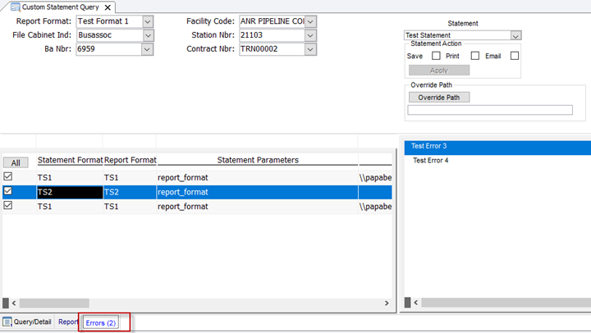Viewport: 591px width, 333px height.
Task: Click the All select button
Action: point(14,162)
